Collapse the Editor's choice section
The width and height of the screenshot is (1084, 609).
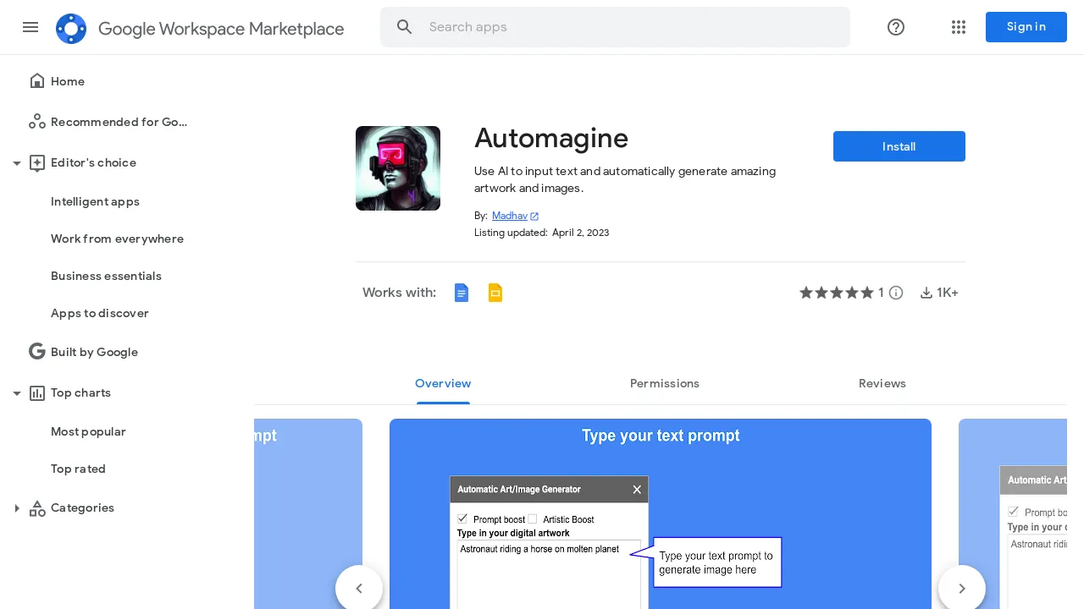point(16,163)
